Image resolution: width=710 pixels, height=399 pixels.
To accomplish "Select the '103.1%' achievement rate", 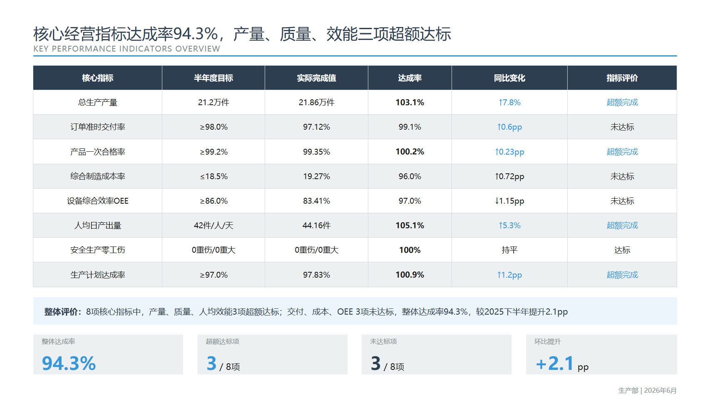I will click(410, 102).
